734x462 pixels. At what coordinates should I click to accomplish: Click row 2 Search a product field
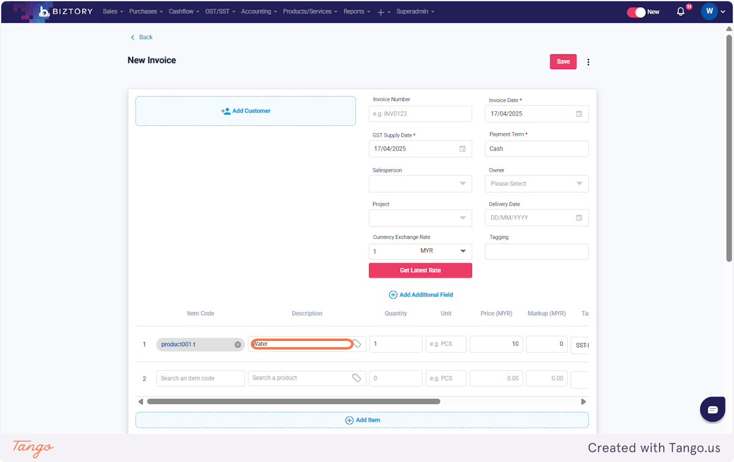pyautogui.click(x=307, y=378)
